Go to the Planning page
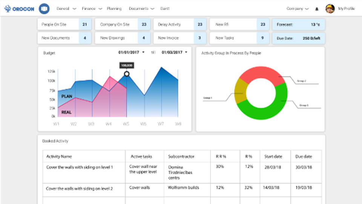The image size is (362, 204). (x=114, y=8)
